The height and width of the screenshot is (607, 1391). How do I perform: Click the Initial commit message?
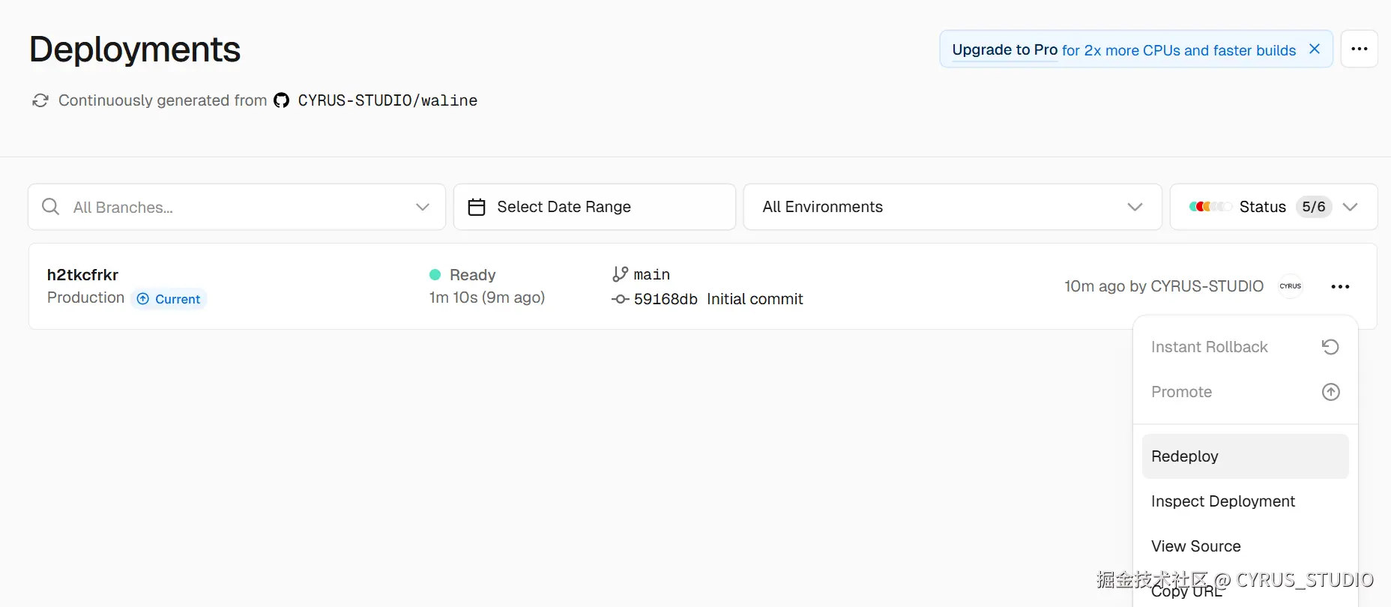tap(755, 299)
